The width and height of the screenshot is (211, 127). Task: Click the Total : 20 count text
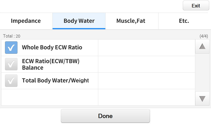click(x=11, y=36)
